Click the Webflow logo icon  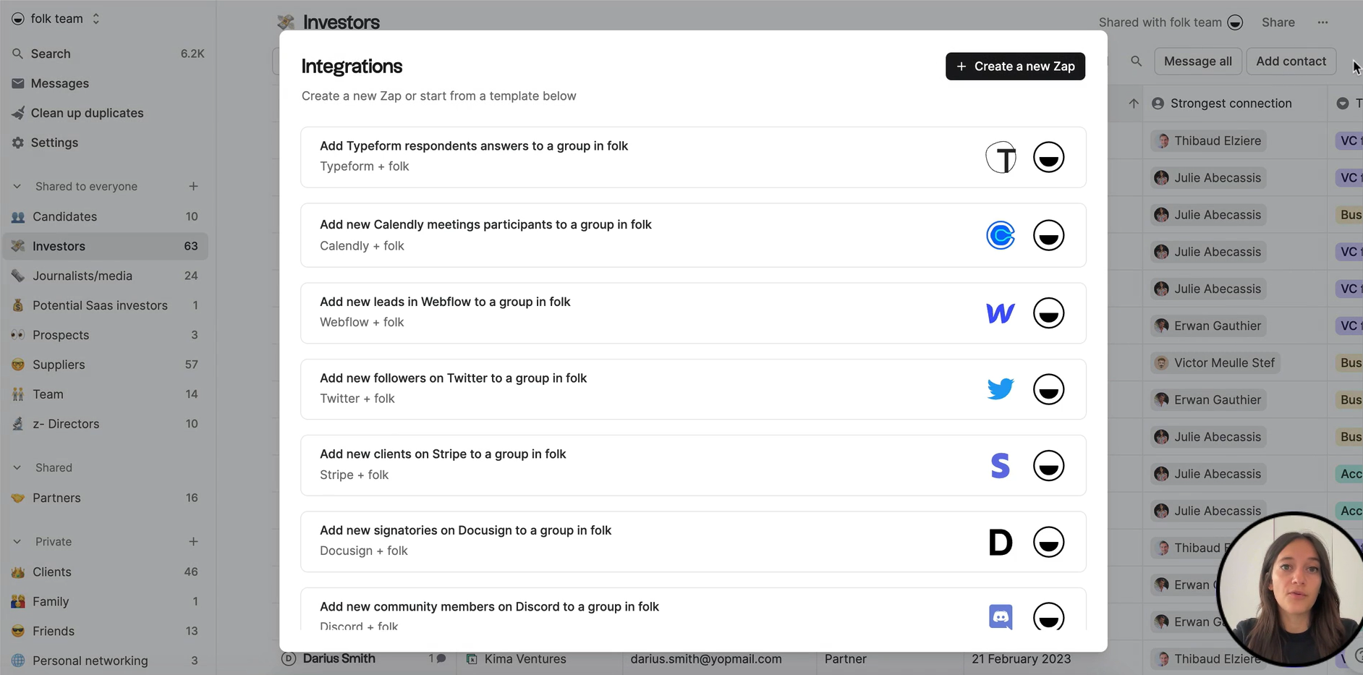pos(1001,313)
